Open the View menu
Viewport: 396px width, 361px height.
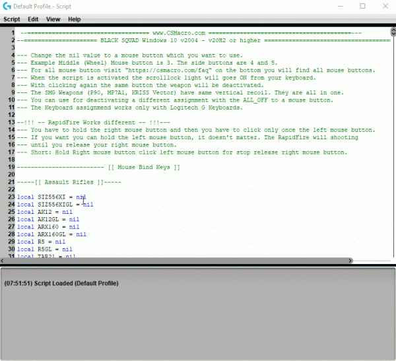[53, 19]
